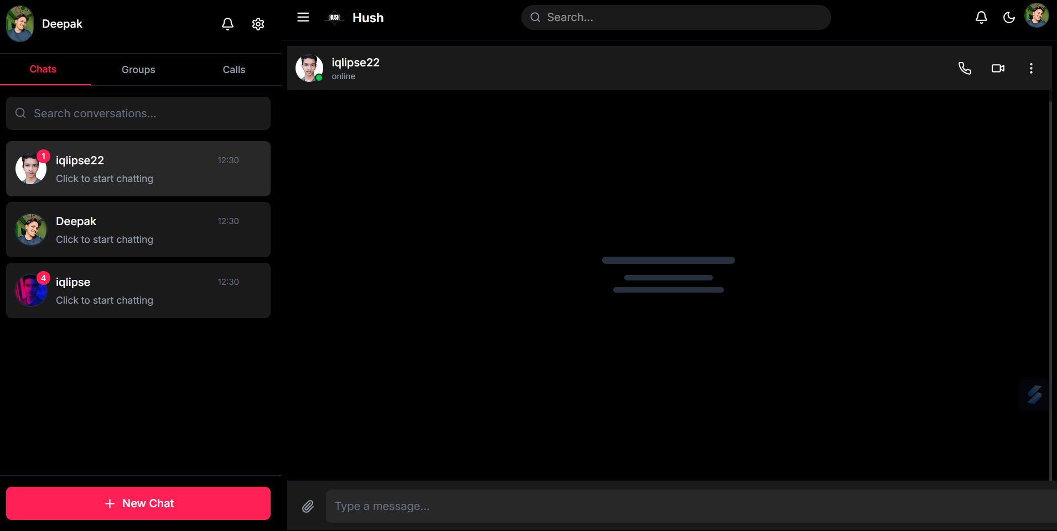Toggle the hamburger menu beside Hush logo
This screenshot has height=531, width=1057.
303,17
